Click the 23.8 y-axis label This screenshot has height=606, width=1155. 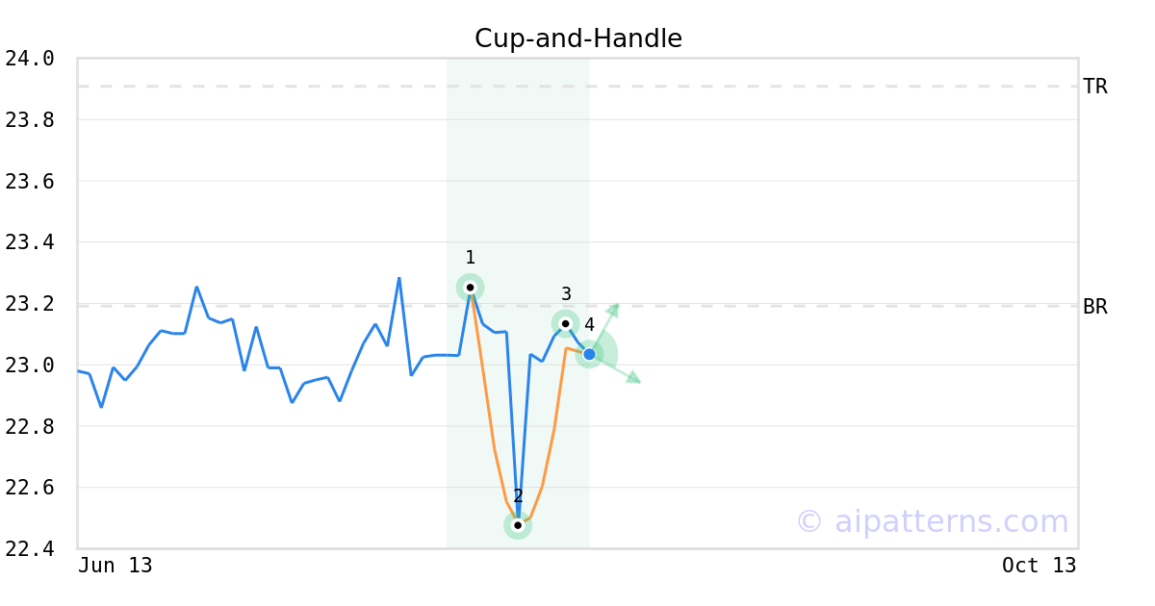point(30,120)
